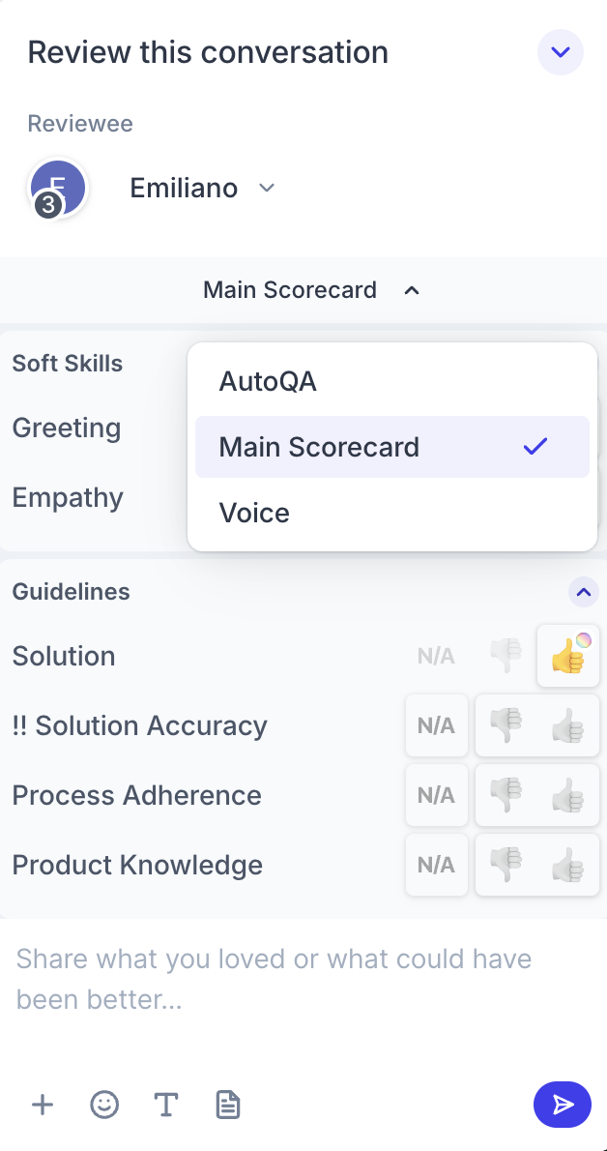Screen dimensions: 607x1151
Task: Toggle text formatting with the T icon
Action: click(x=166, y=1104)
